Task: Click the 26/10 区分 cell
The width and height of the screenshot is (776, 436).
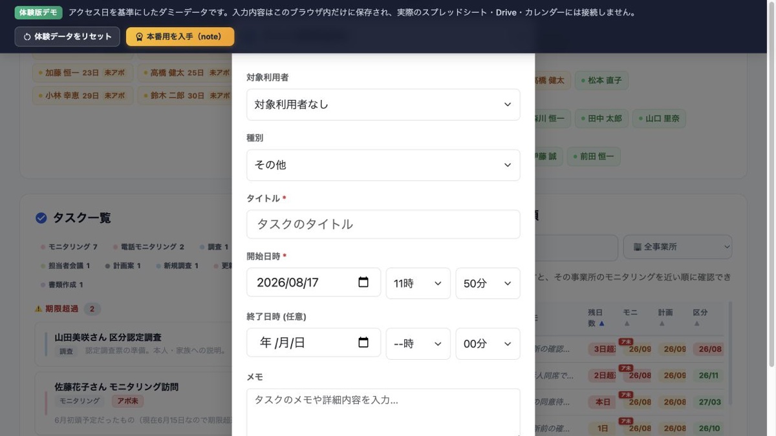Action: tap(709, 428)
